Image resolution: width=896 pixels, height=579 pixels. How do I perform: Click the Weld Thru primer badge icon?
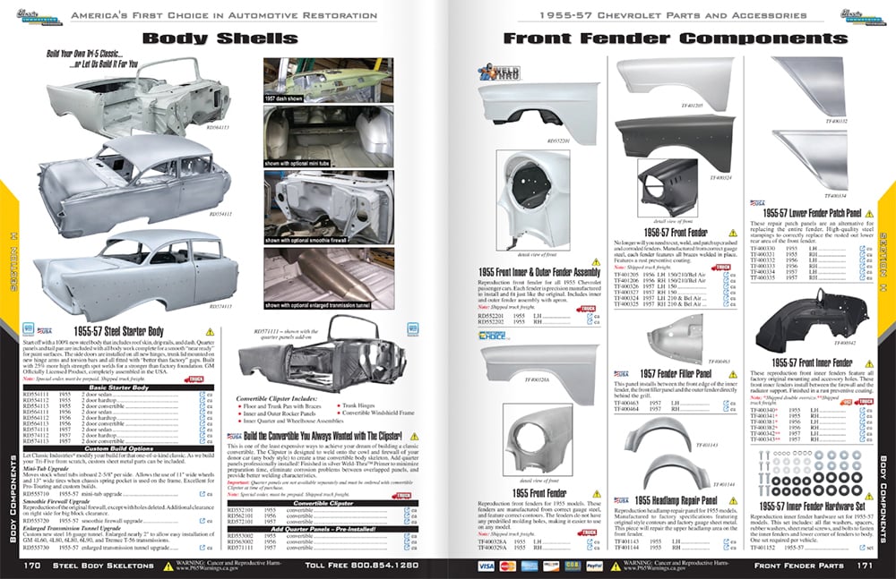tap(501, 72)
